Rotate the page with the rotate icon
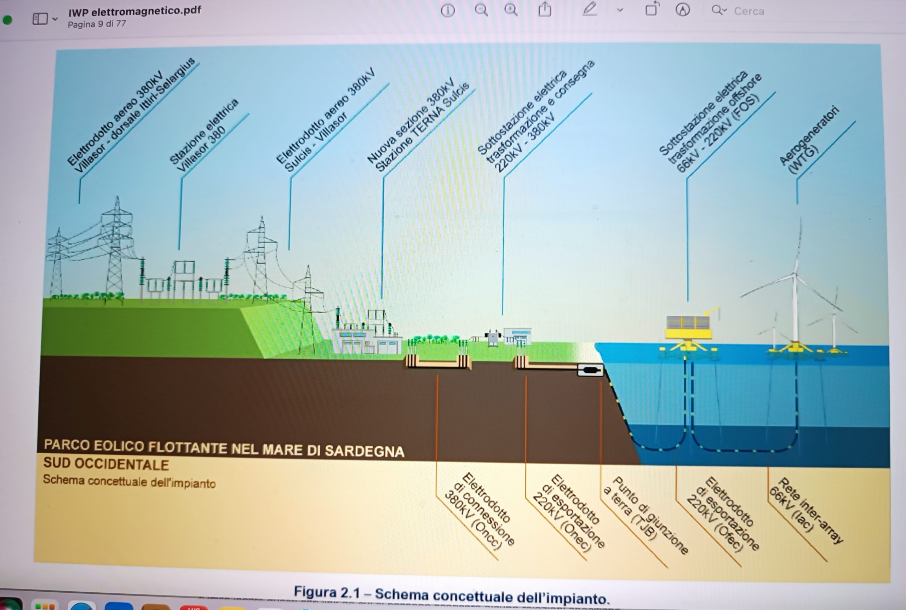 pos(652,9)
